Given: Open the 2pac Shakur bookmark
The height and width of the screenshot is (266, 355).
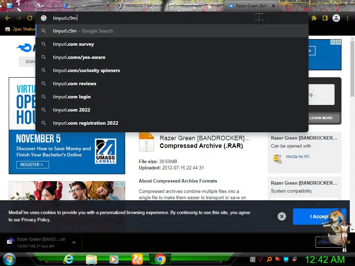Looking at the screenshot, I should click(20, 29).
